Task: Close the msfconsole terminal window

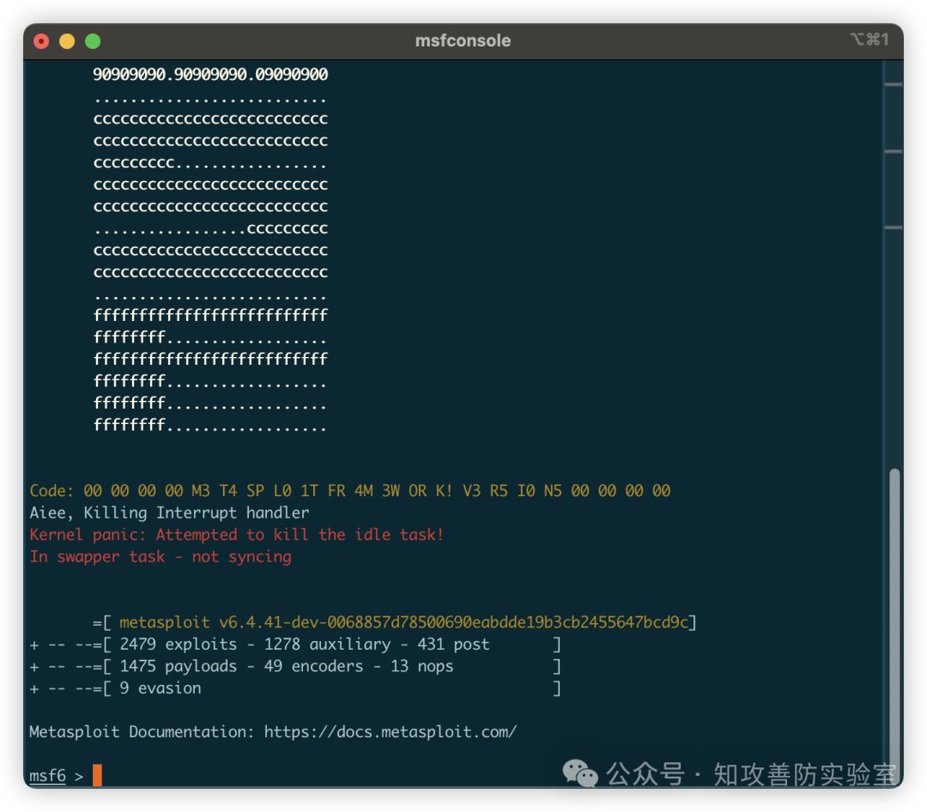Action: [x=41, y=41]
